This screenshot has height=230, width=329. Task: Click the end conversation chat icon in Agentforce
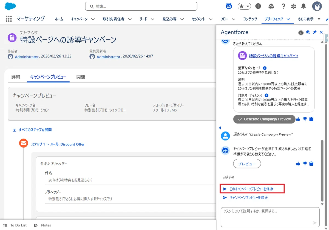point(308,32)
